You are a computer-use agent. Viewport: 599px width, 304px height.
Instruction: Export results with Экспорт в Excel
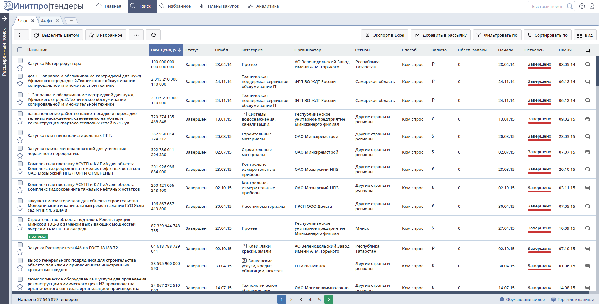tap(385, 35)
